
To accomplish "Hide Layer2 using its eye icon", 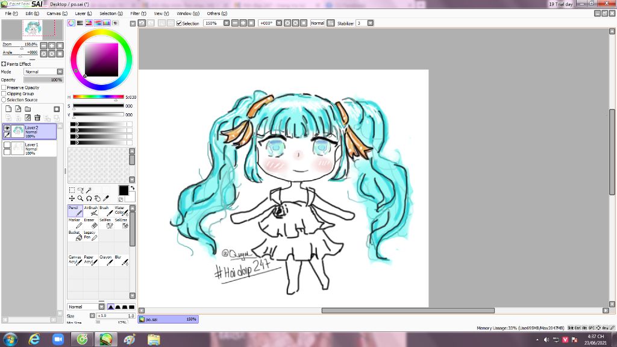I will click(x=7, y=128).
